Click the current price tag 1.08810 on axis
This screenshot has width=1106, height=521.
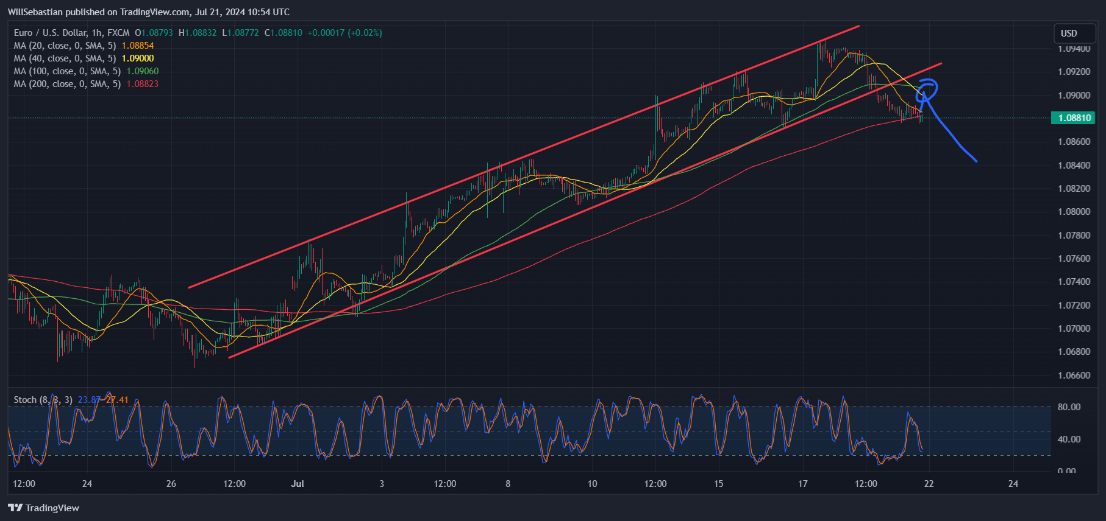click(1074, 118)
